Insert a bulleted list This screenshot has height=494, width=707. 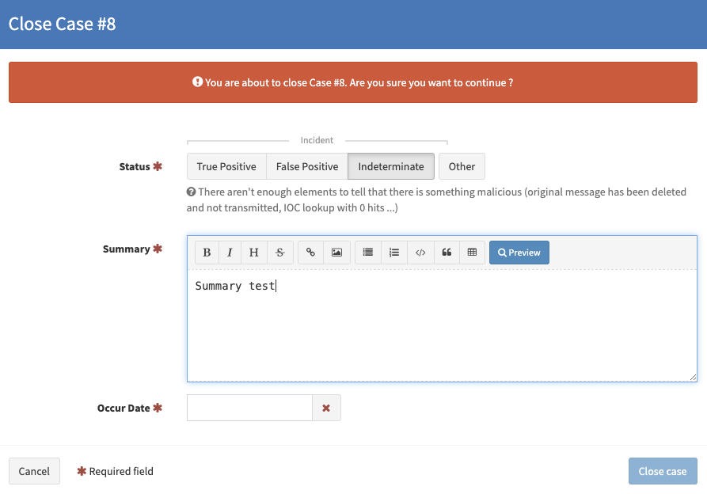pyautogui.click(x=367, y=252)
